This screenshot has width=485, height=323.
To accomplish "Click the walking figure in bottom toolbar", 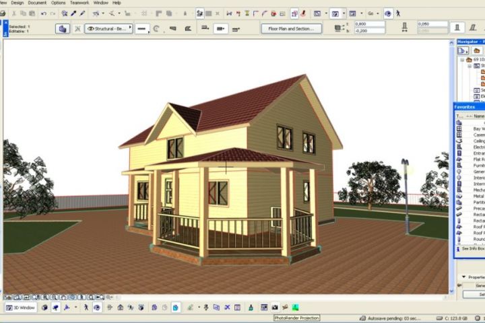I will pos(86,308).
